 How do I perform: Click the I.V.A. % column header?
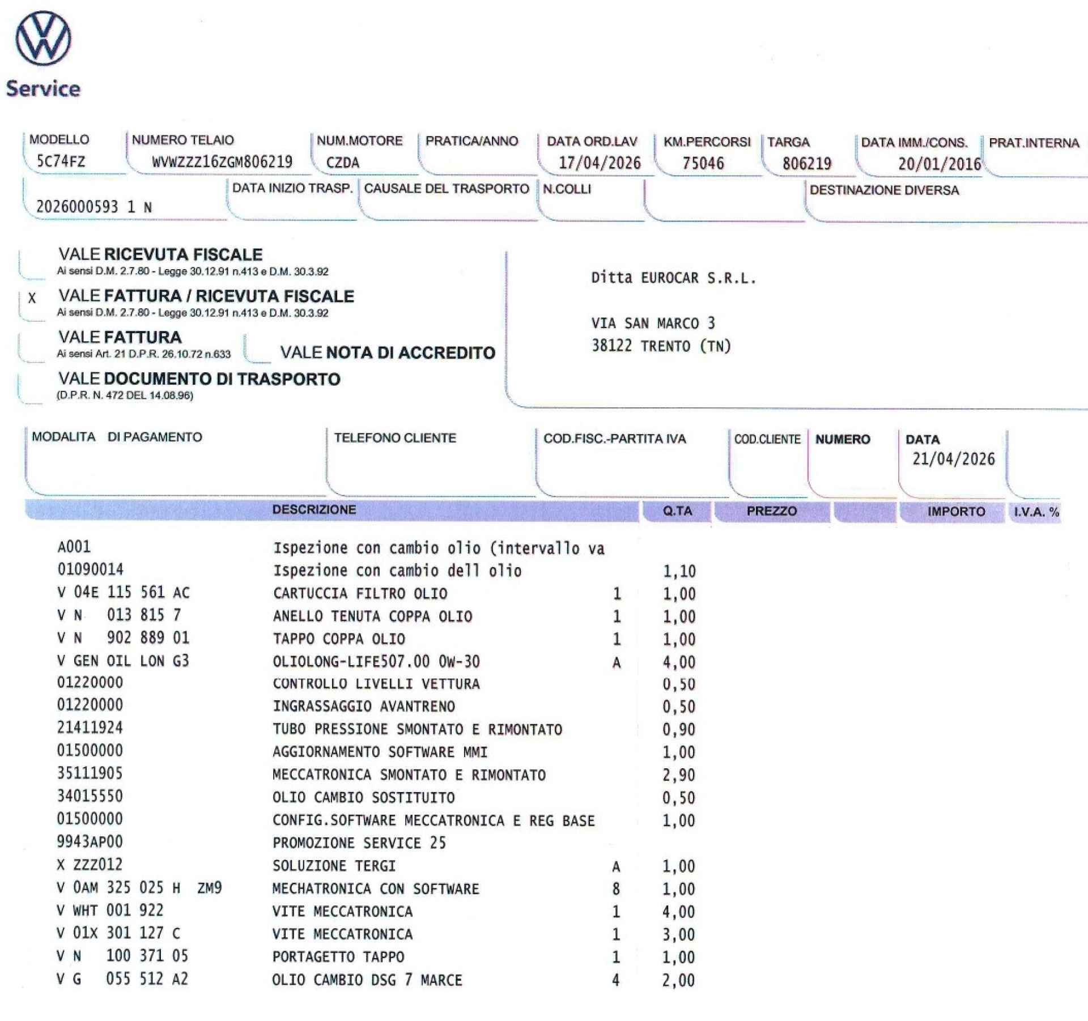pyautogui.click(x=1036, y=512)
